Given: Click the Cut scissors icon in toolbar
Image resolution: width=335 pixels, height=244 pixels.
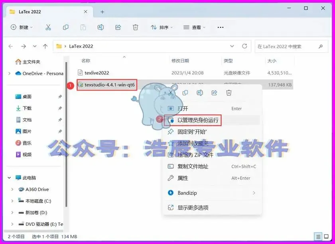Looking at the screenshot, I should tap(48, 27).
